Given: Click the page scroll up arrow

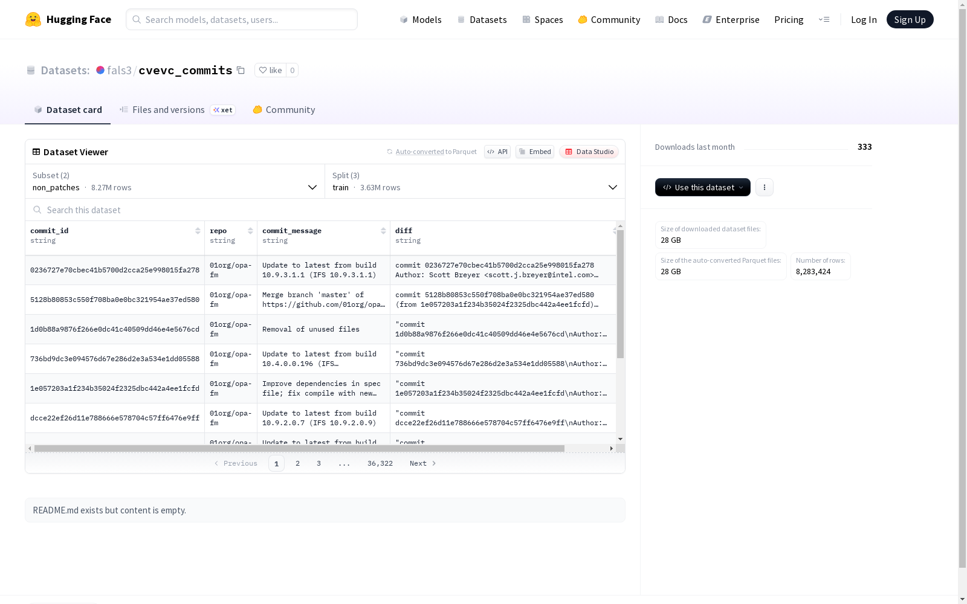Looking at the screenshot, I should coord(962,4).
